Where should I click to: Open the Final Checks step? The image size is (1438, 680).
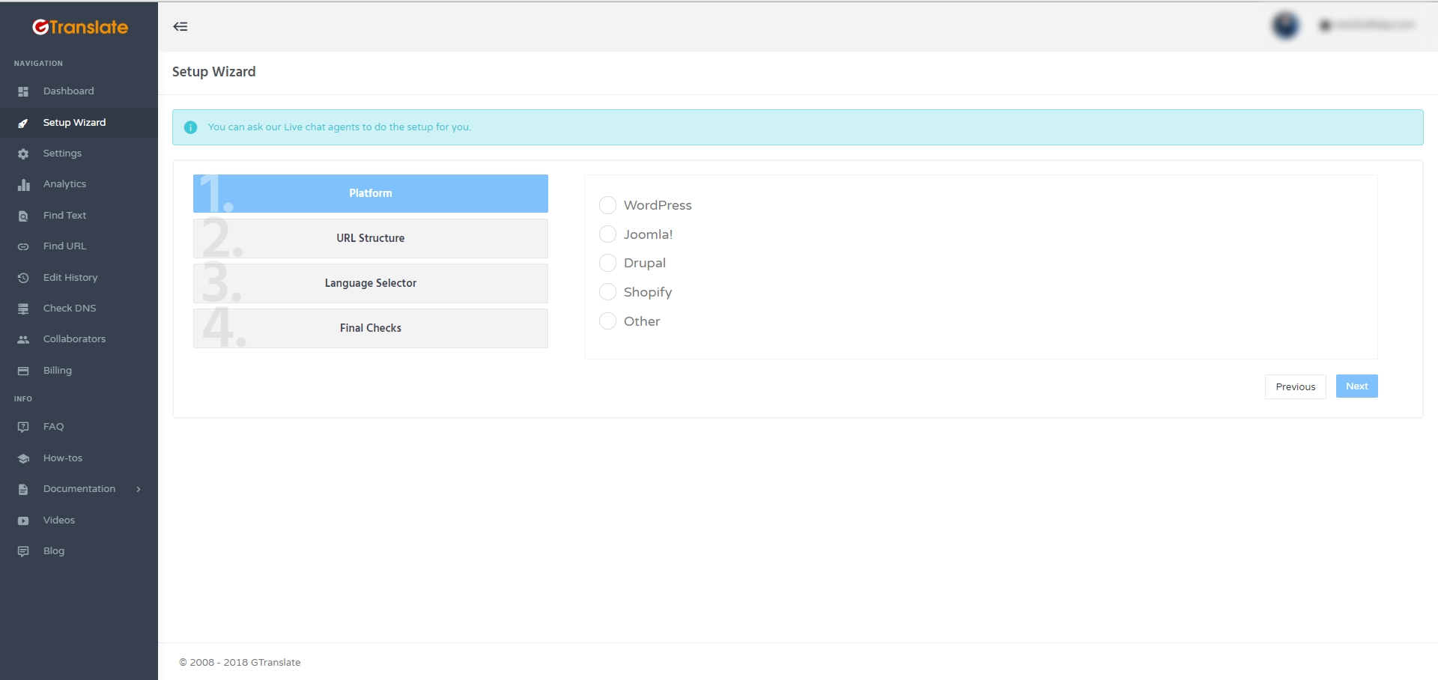(x=370, y=327)
